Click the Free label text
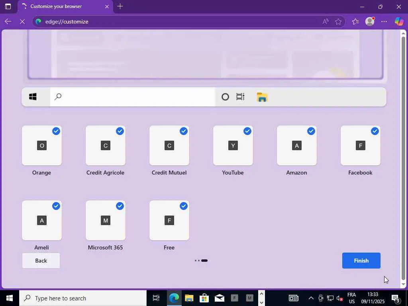This screenshot has width=408, height=306. click(169, 247)
